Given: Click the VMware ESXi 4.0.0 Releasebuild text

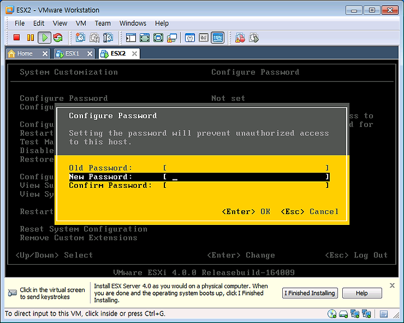Looking at the screenshot, I should (204, 273).
